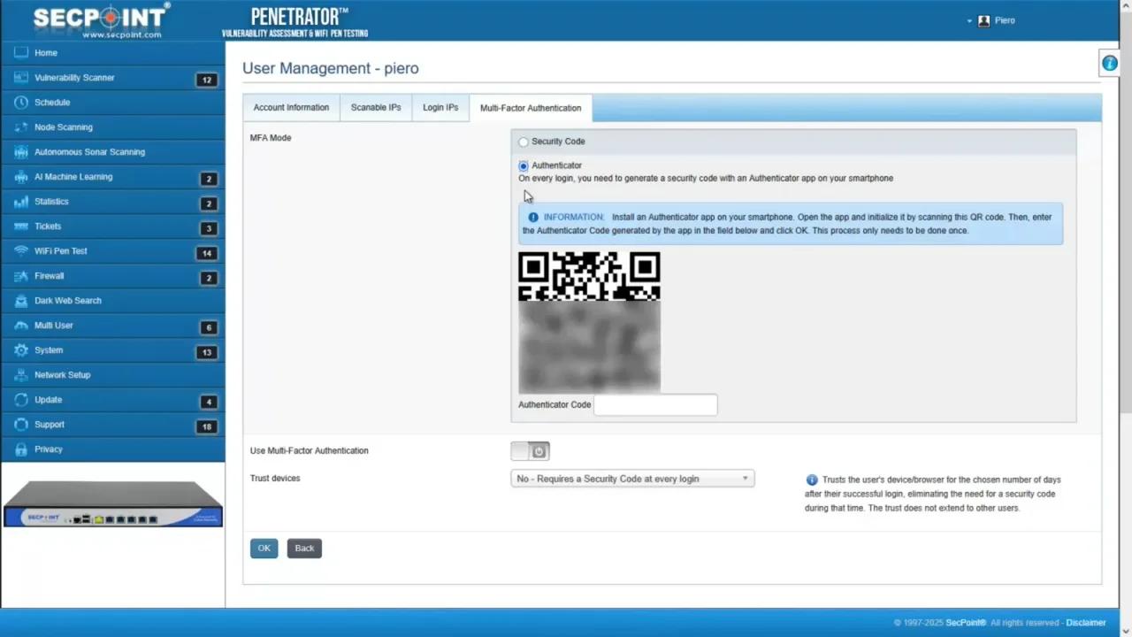Select the Schedule sidebar icon
This screenshot has height=637, width=1132.
51,102
